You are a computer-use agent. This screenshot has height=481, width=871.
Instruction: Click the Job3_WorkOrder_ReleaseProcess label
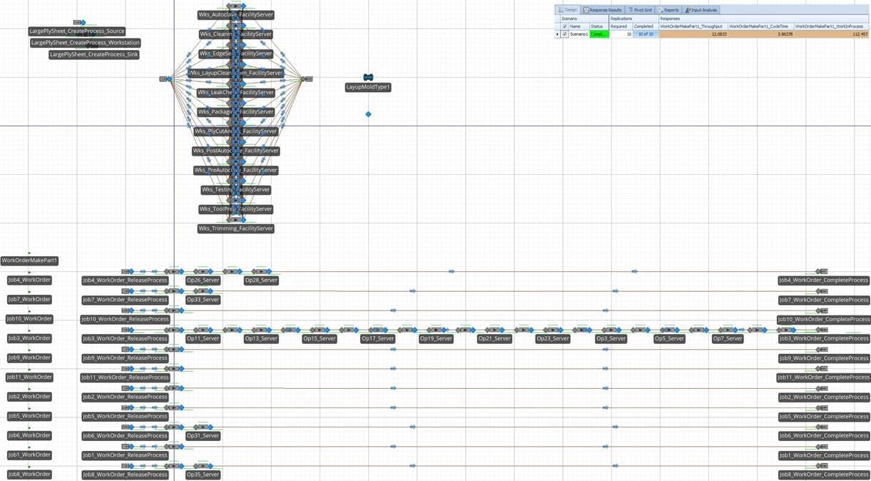pos(125,339)
